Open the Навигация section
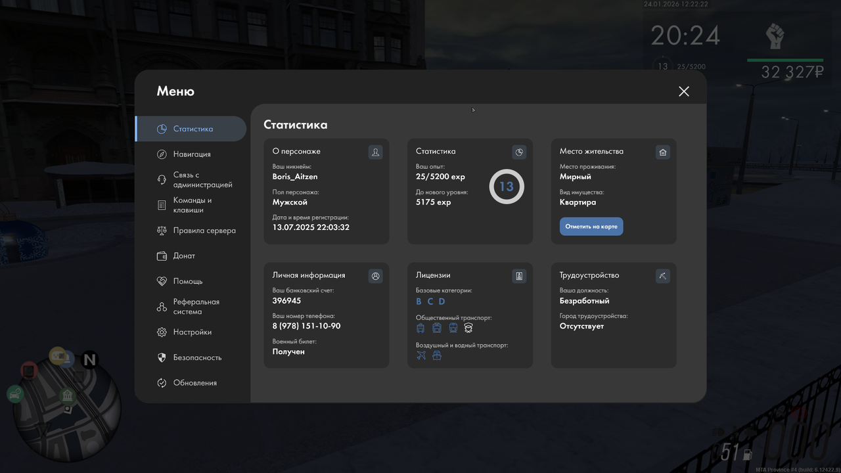841x473 pixels. tap(191, 154)
